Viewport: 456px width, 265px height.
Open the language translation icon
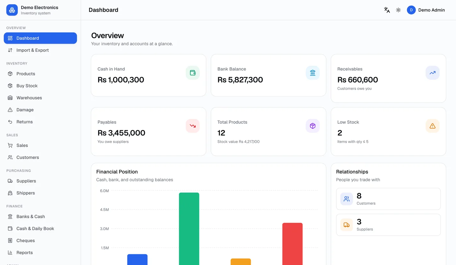(387, 10)
